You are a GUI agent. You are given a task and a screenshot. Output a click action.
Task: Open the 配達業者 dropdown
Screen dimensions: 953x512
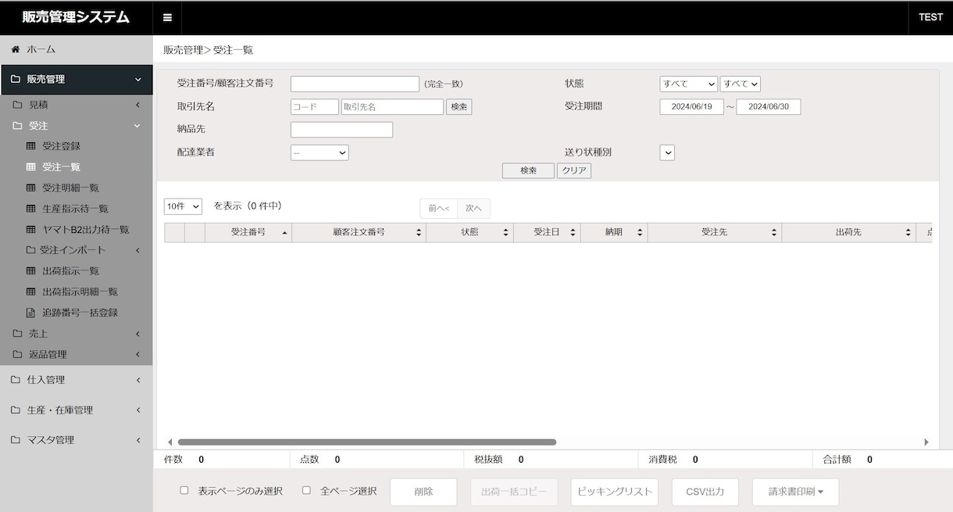[319, 153]
